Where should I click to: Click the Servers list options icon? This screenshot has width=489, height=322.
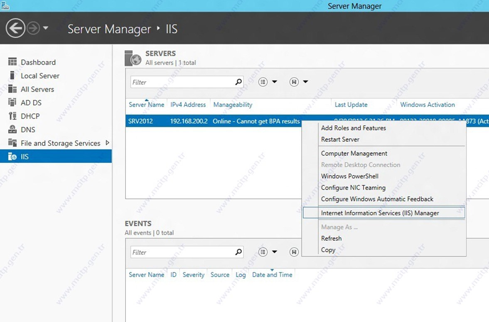(263, 82)
